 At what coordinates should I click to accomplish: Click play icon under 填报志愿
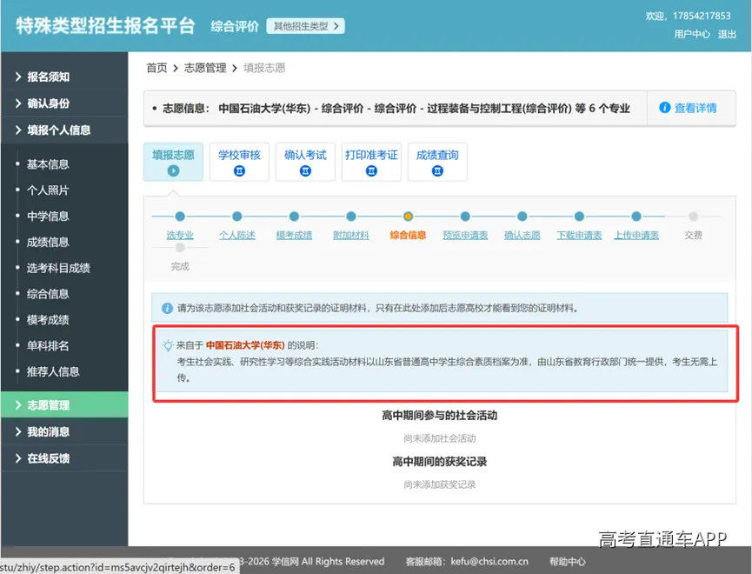pyautogui.click(x=173, y=170)
